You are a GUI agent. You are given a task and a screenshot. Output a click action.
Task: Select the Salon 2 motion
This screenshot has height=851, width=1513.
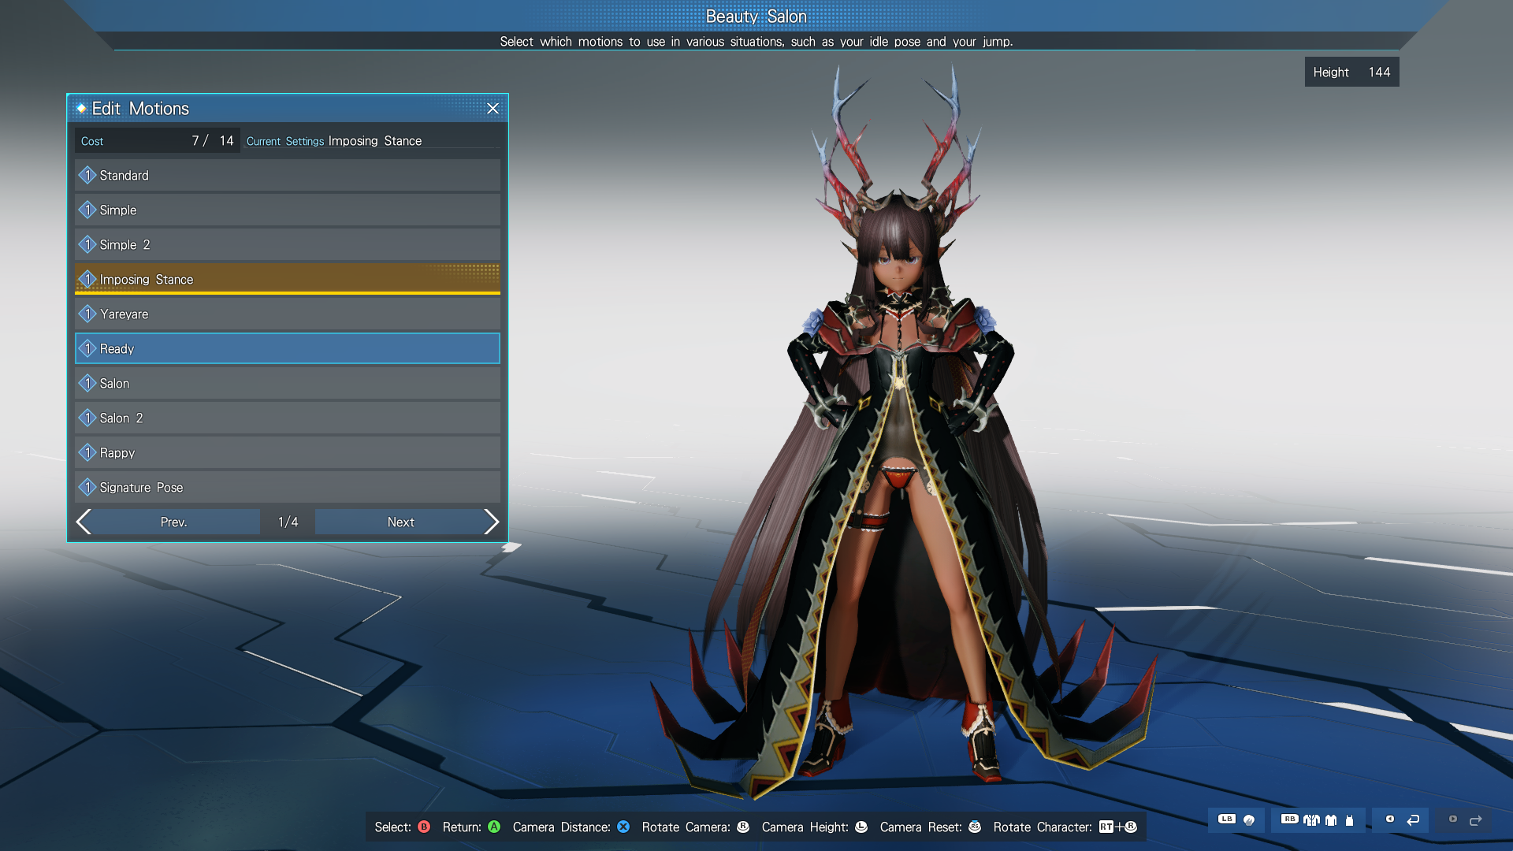tap(288, 418)
